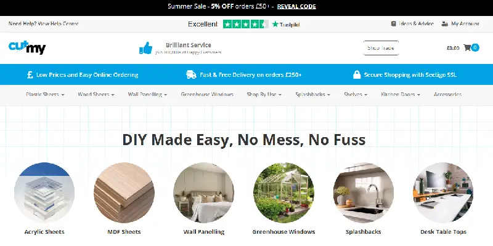This screenshot has width=493, height=246.
Task: Click the Shop Trade button
Action: click(381, 48)
